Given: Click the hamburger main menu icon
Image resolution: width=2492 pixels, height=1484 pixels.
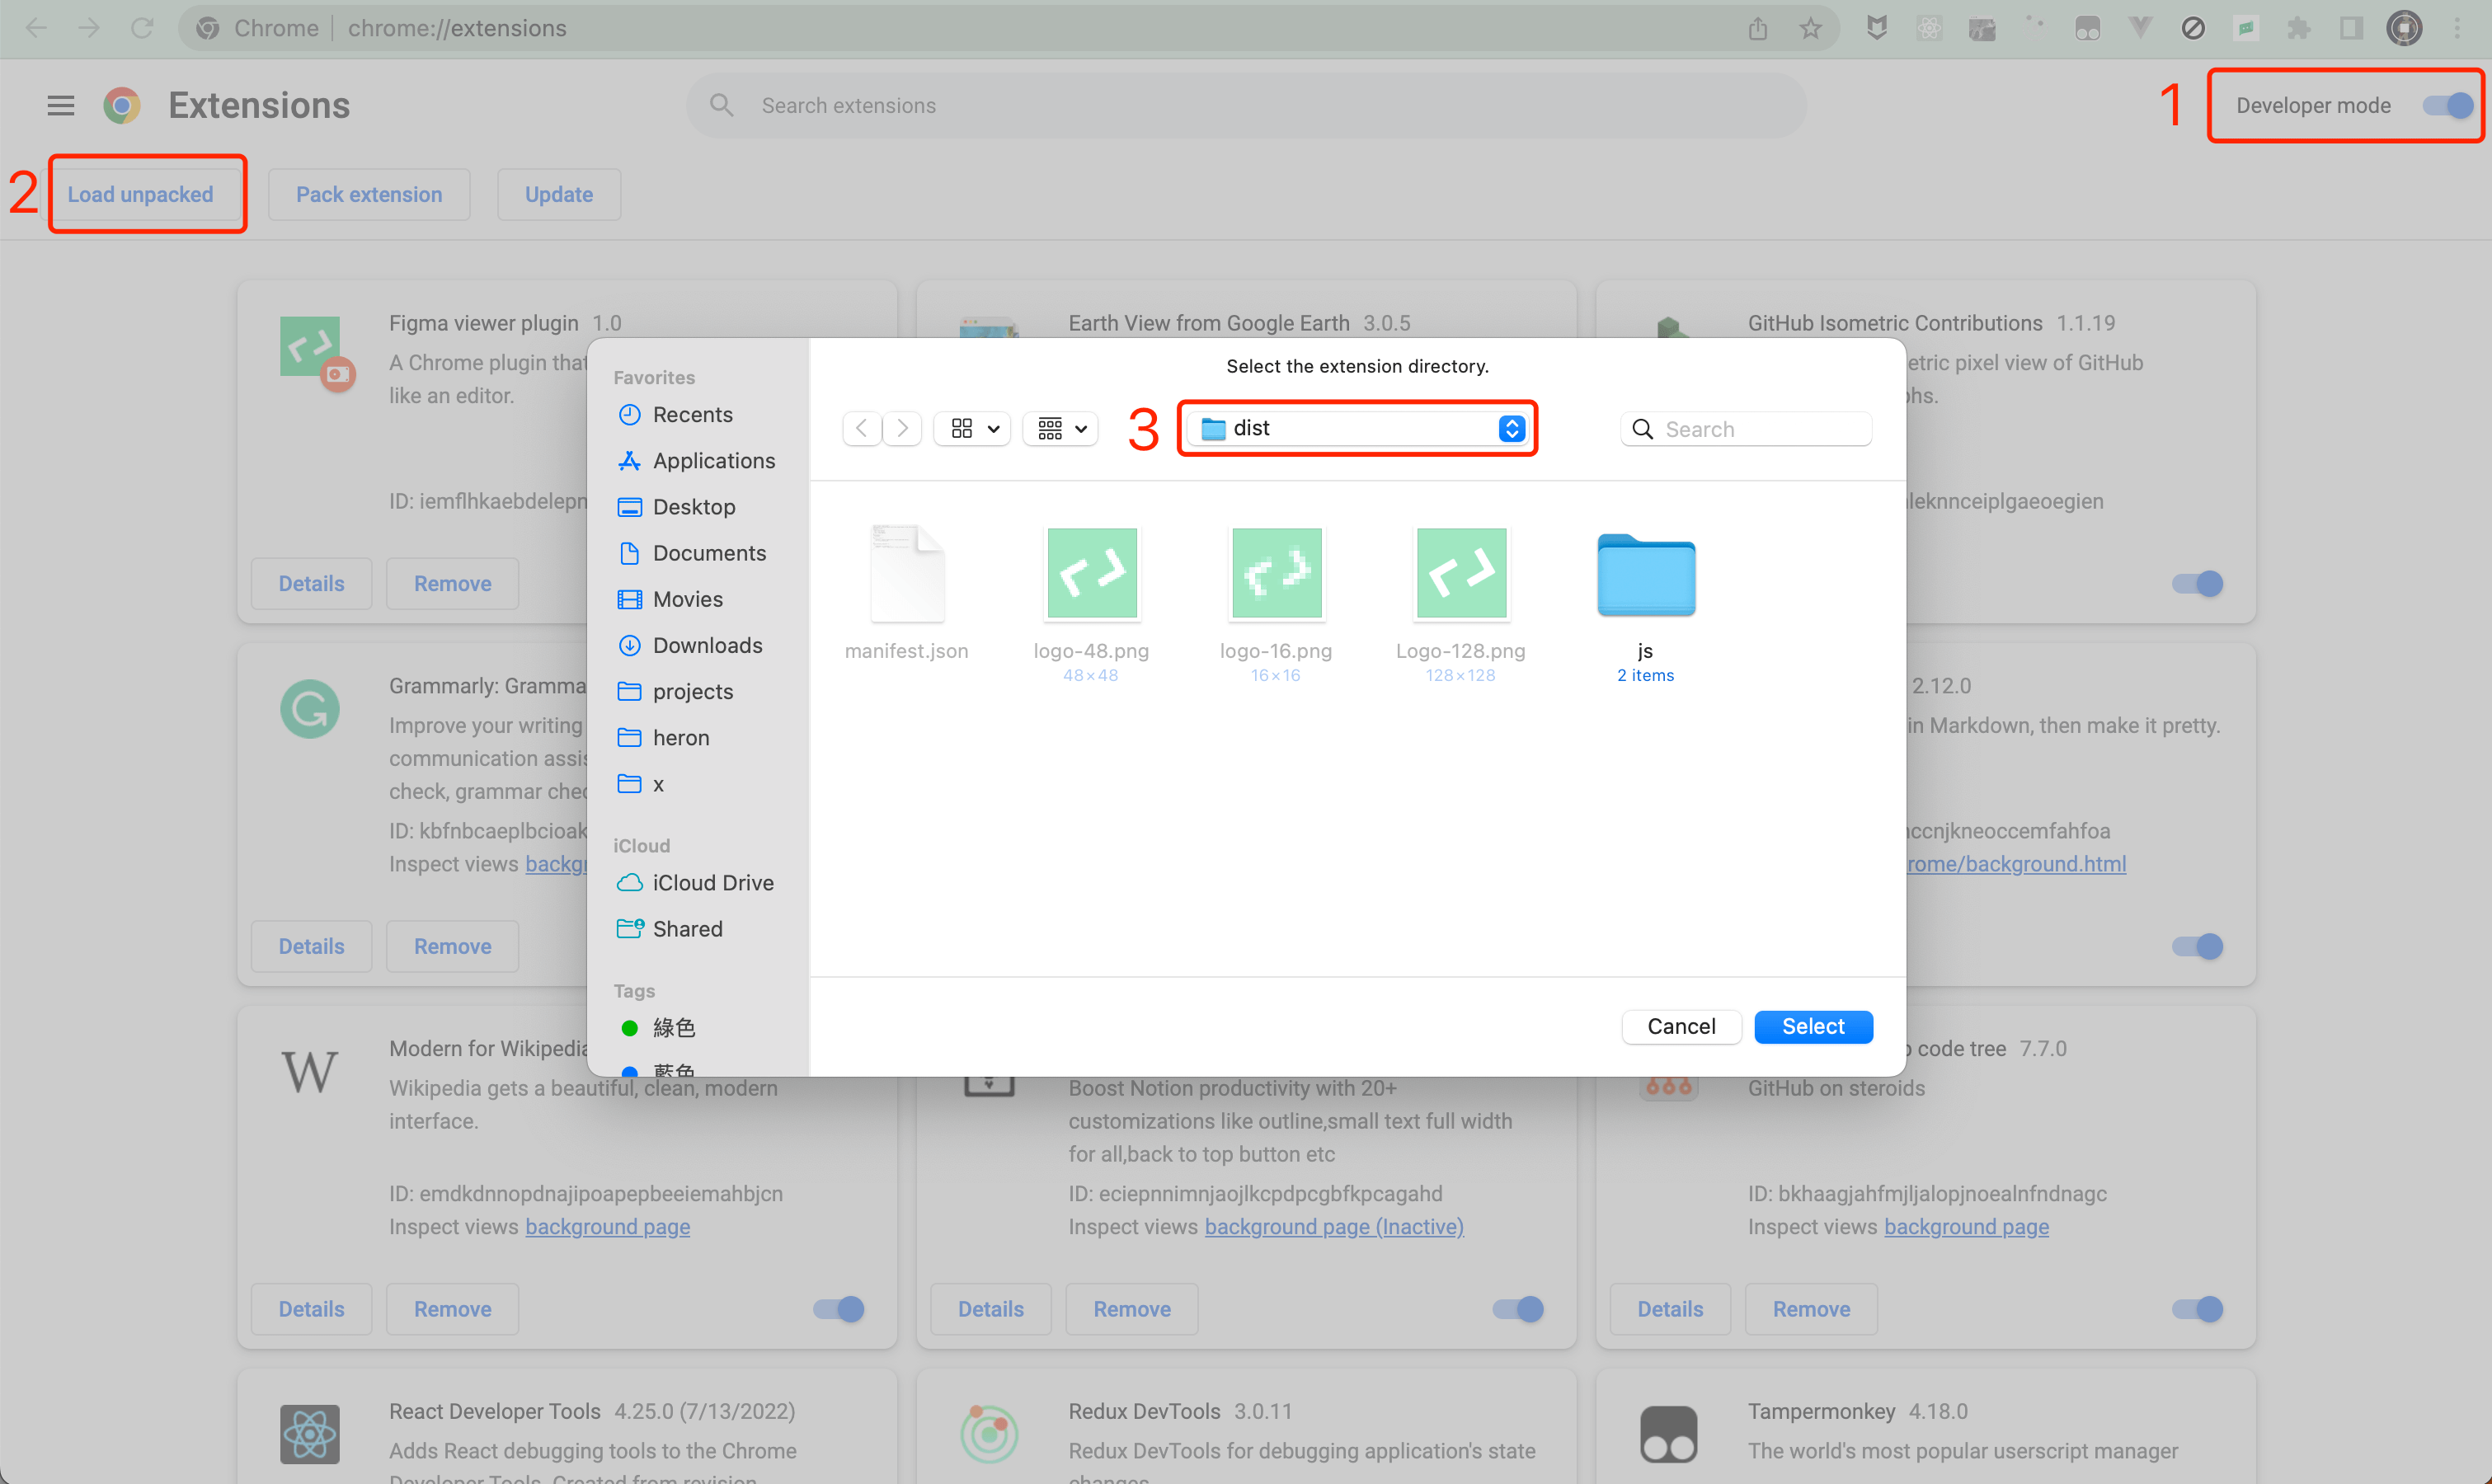Looking at the screenshot, I should [61, 105].
